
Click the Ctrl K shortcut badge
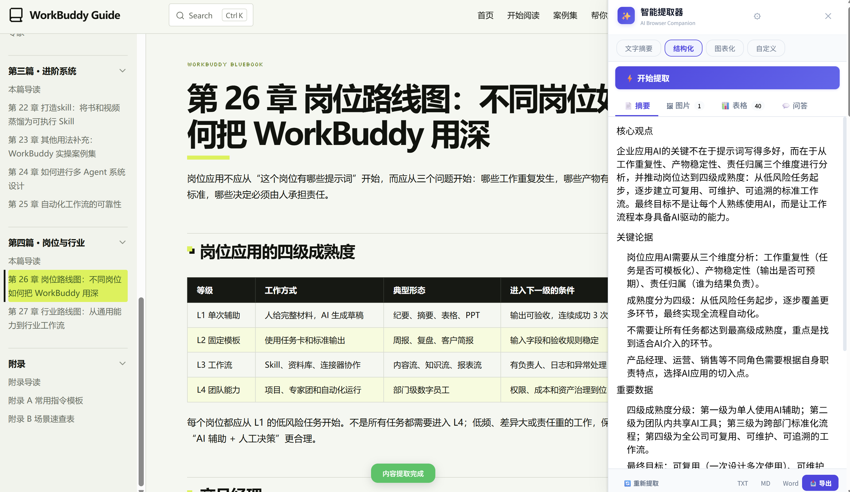[x=234, y=16]
